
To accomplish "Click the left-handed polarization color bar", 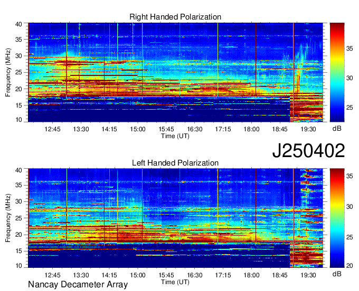I will (337, 218).
